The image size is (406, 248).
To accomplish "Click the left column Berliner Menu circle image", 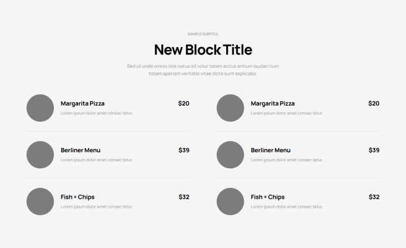I will [x=40, y=155].
